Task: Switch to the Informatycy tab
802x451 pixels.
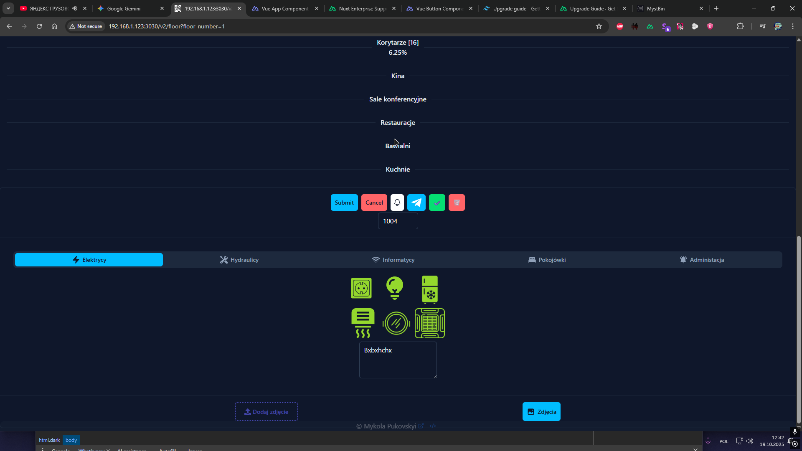Action: tap(393, 260)
